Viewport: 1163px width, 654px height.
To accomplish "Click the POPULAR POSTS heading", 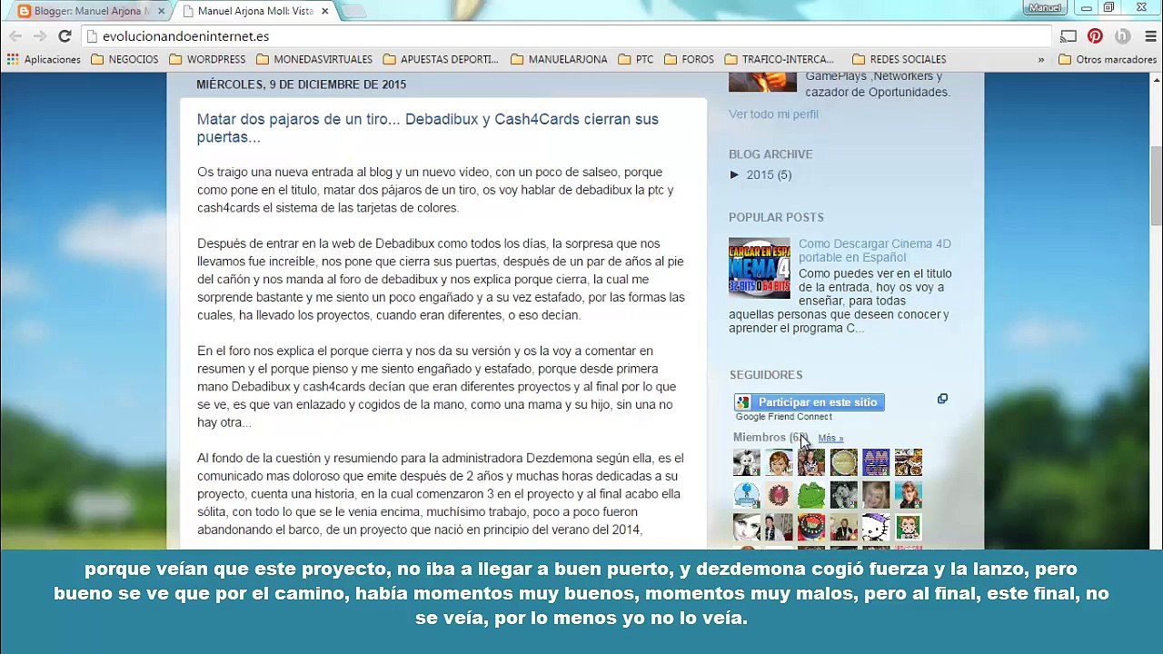I will click(776, 217).
